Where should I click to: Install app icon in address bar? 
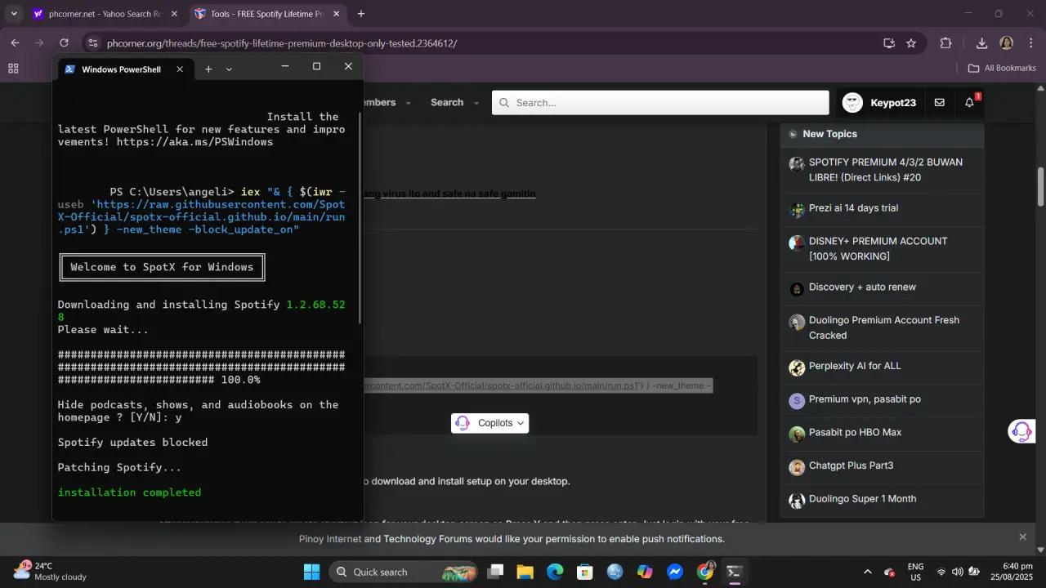(889, 43)
